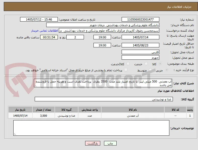This screenshot has width=198, height=150.
Task: Select the کالا/خدمت radio button
Action: pyautogui.click(x=128, y=64)
